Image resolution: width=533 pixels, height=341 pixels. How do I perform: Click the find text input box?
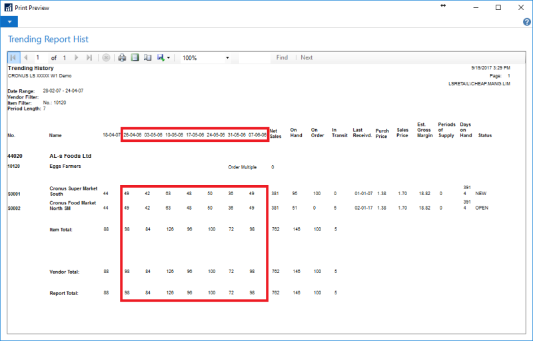(x=254, y=58)
